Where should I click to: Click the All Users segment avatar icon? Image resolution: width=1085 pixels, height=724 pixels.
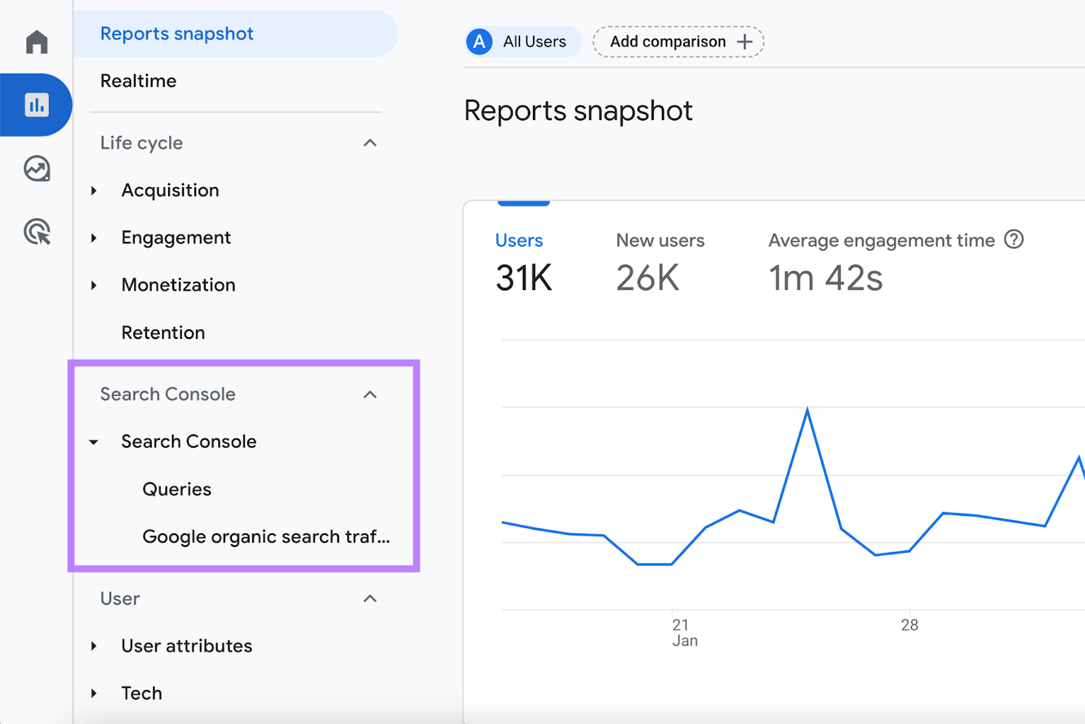pos(479,41)
